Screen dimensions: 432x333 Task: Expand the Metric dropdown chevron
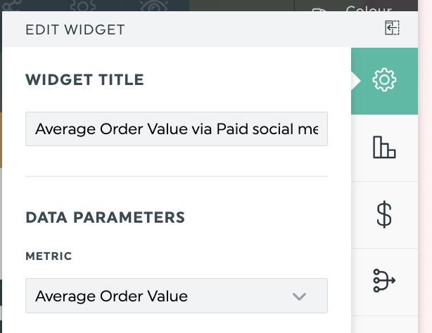click(299, 296)
